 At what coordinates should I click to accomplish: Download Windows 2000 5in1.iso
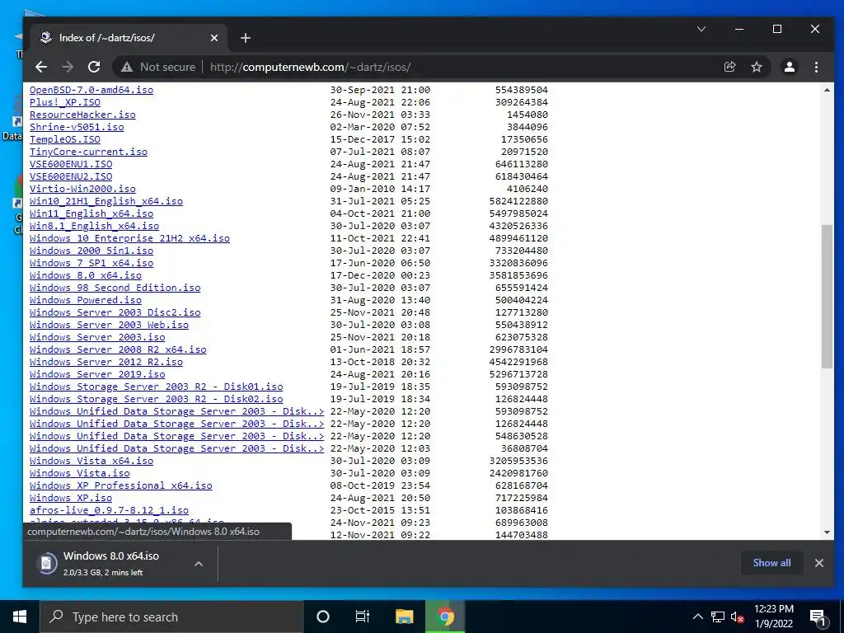91,251
